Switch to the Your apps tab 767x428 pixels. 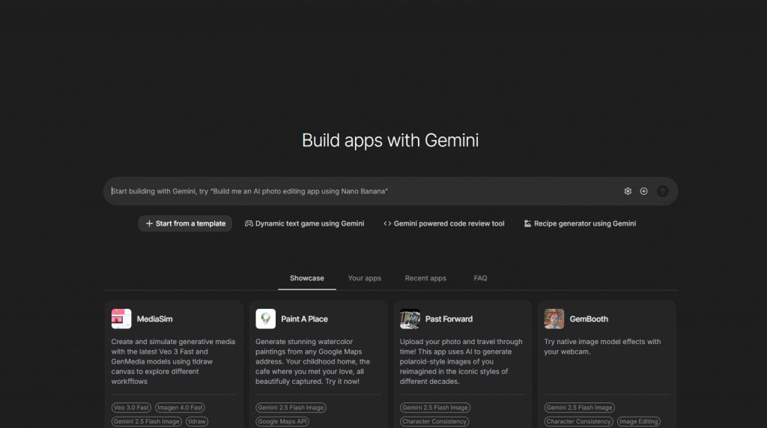point(365,278)
